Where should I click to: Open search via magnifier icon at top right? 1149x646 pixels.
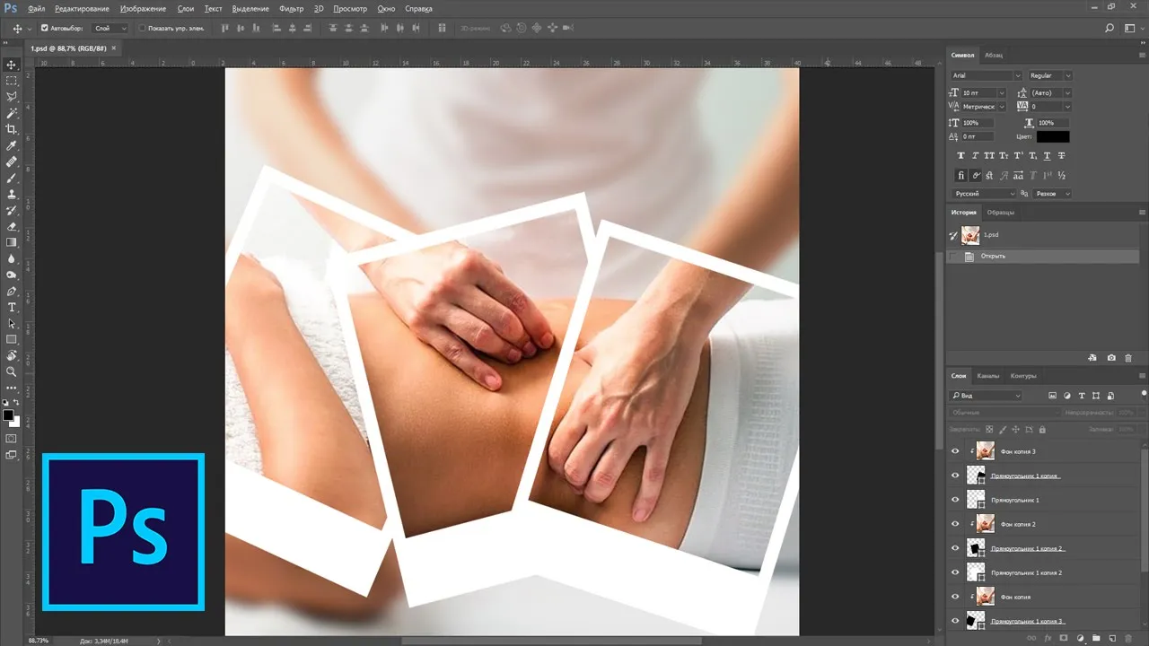point(1110,28)
